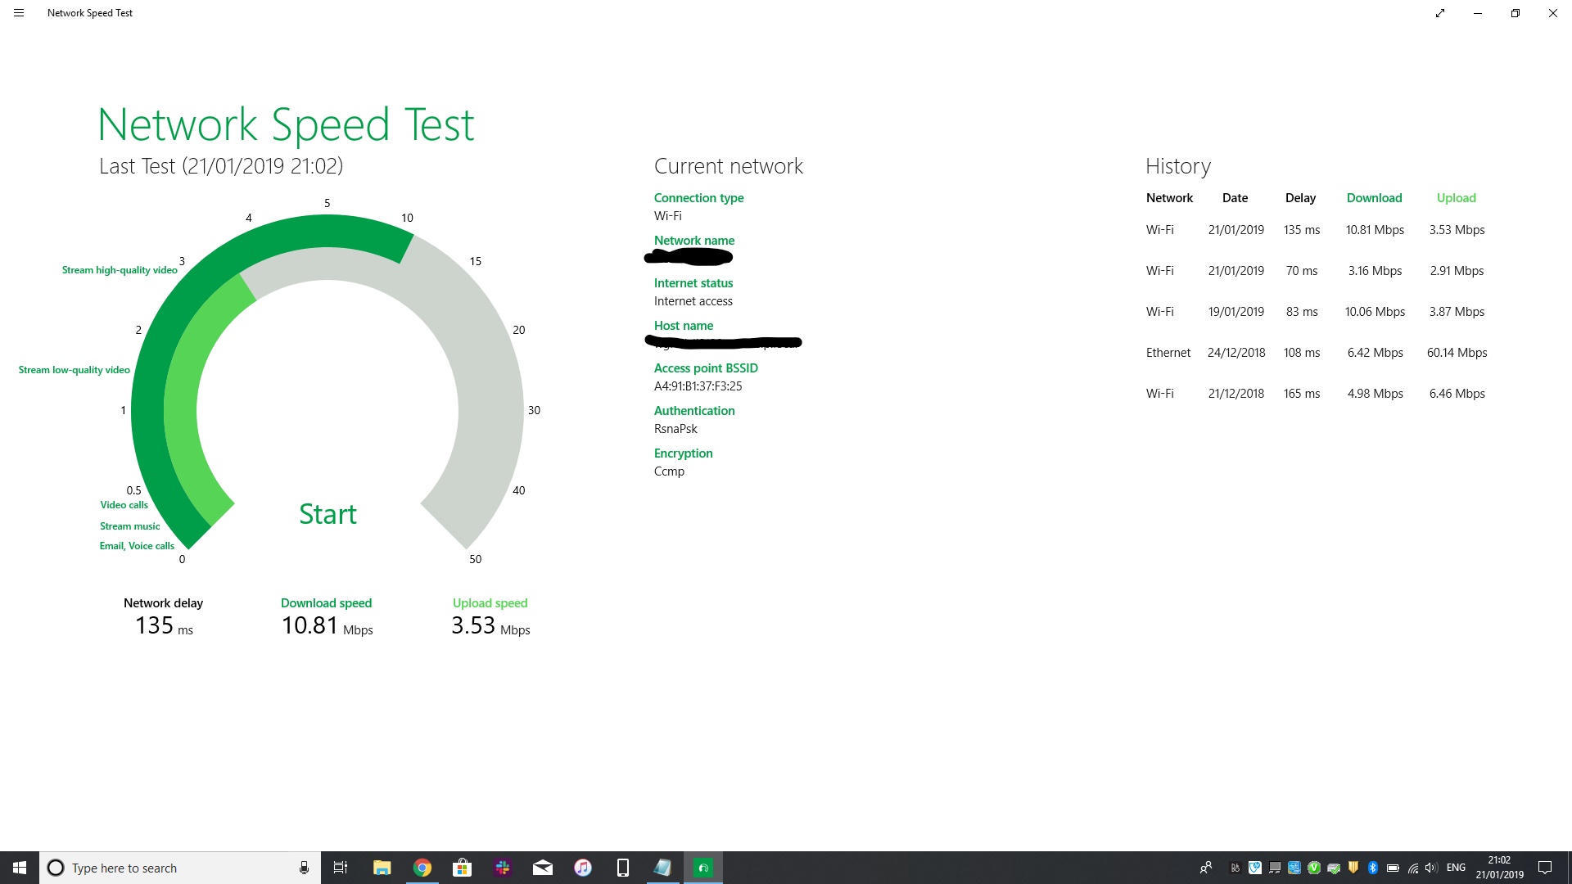Image resolution: width=1572 pixels, height=884 pixels.
Task: Click the Download column header
Action: tap(1374, 198)
